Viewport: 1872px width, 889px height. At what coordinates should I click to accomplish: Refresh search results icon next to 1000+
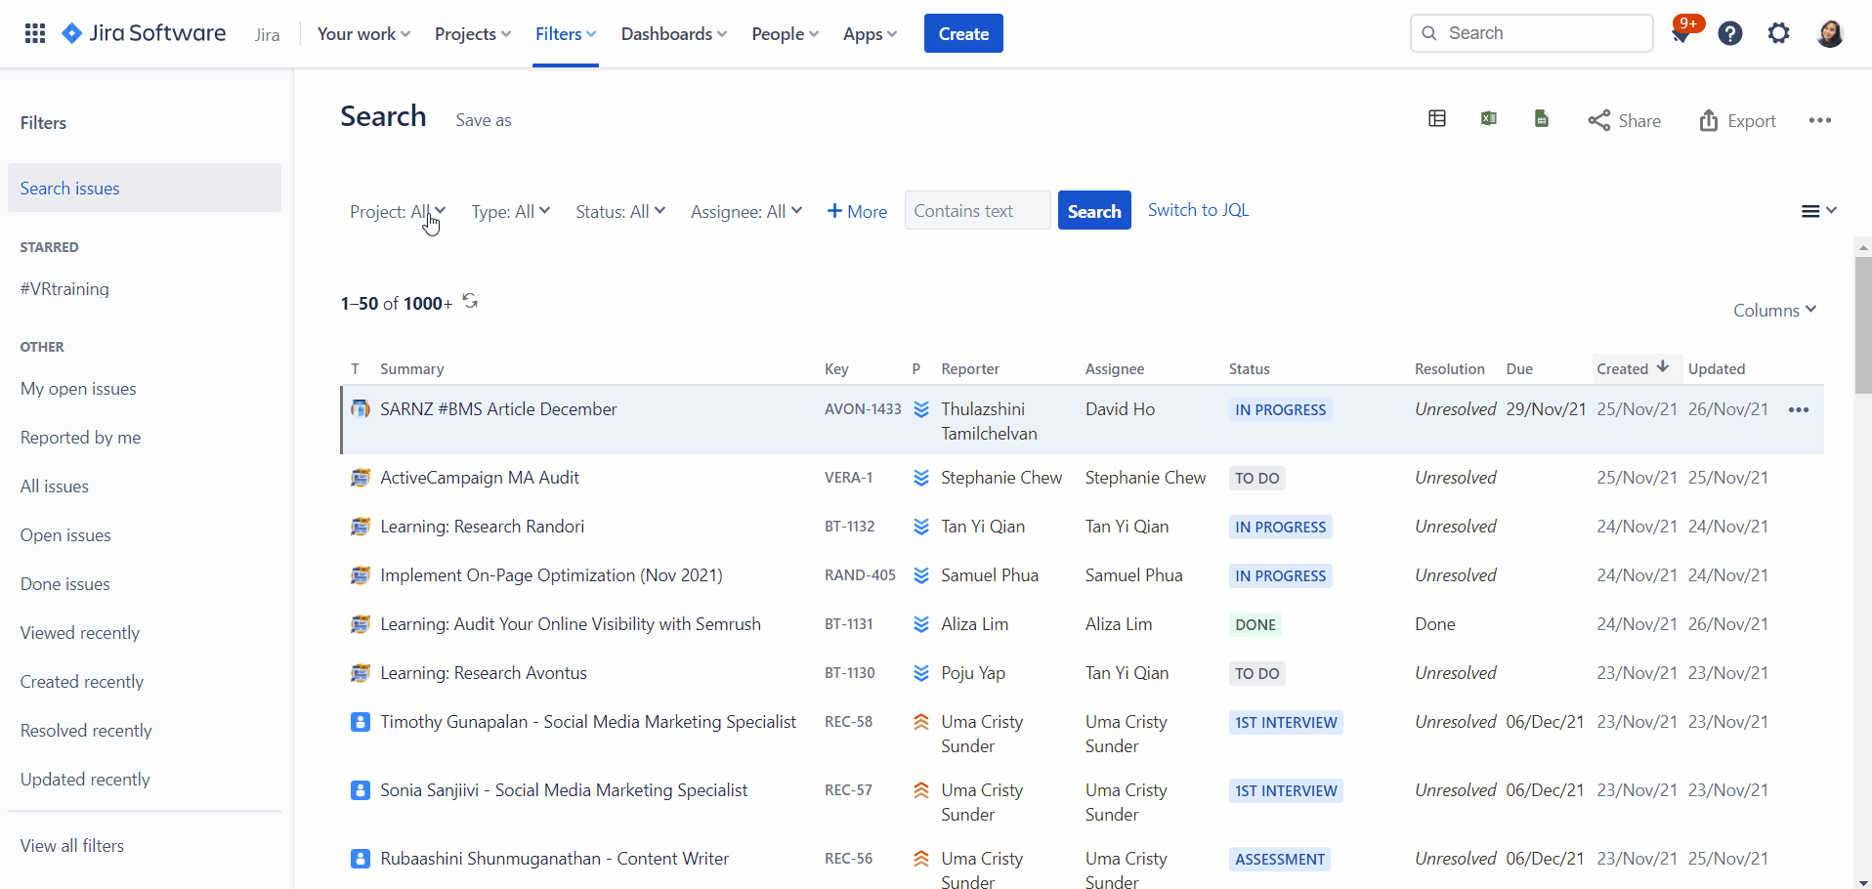[x=470, y=301]
